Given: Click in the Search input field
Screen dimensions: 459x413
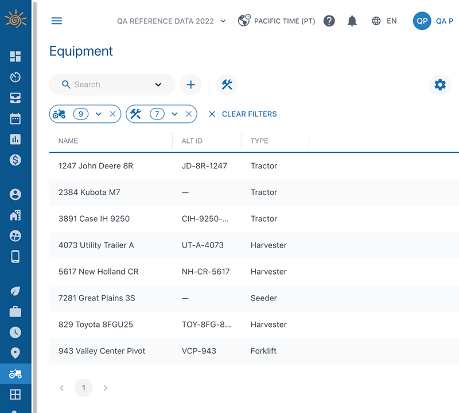Looking at the screenshot, I should click(111, 84).
